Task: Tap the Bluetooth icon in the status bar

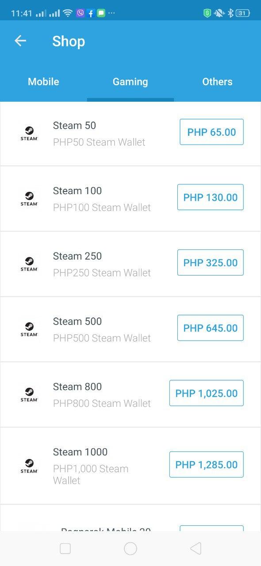Action: pos(230,13)
